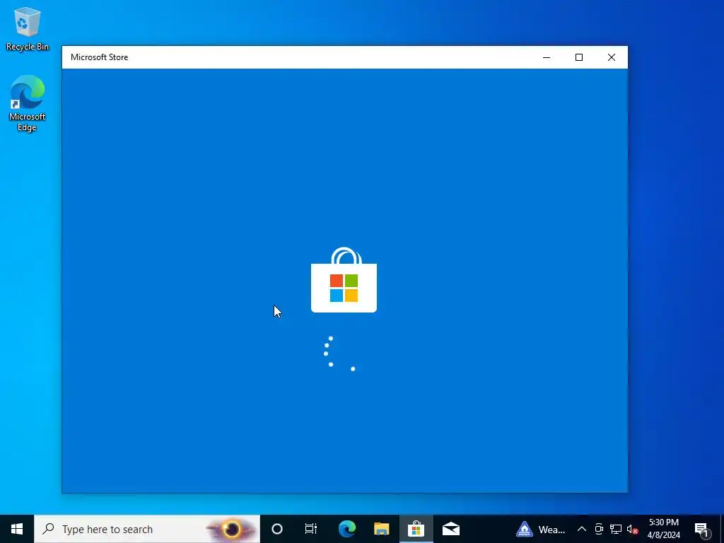The width and height of the screenshot is (724, 543).
Task: Click the taskbar search box
Action: tap(147, 529)
